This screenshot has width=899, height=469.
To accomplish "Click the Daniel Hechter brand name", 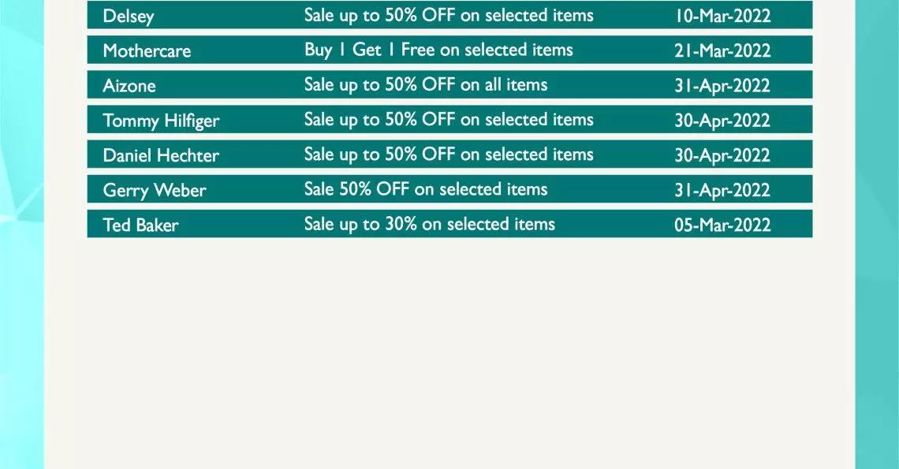I will 161,155.
